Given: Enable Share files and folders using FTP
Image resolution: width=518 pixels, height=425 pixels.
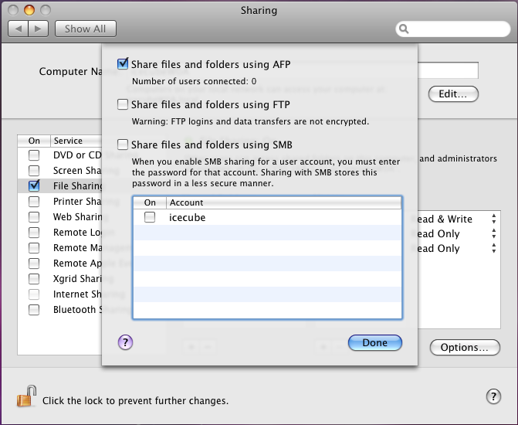Looking at the screenshot, I should (x=123, y=104).
